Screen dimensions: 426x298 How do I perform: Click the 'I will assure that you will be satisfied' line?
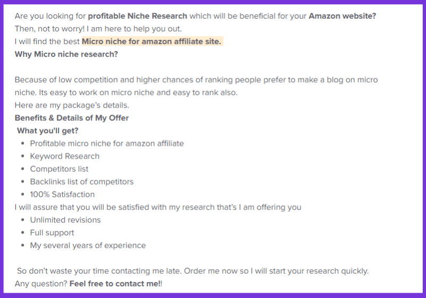click(158, 208)
